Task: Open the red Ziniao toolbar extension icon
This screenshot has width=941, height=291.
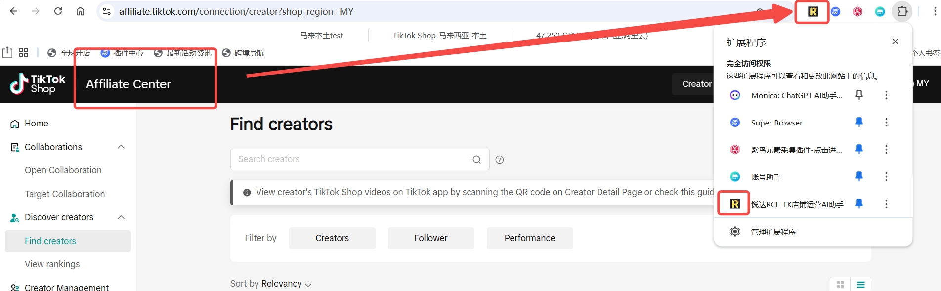Action: point(857,11)
